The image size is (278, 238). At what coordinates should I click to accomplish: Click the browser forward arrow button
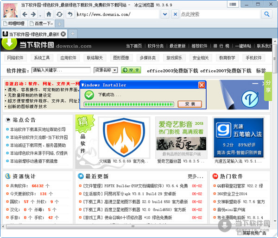[33, 14]
